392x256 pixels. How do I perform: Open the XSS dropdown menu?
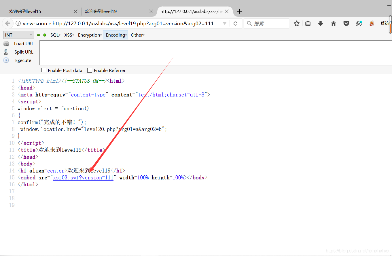[69, 35]
